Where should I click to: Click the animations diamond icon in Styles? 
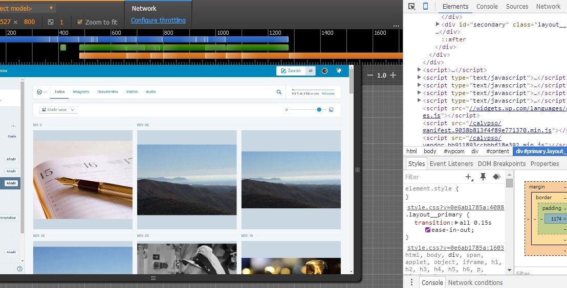click(x=496, y=177)
